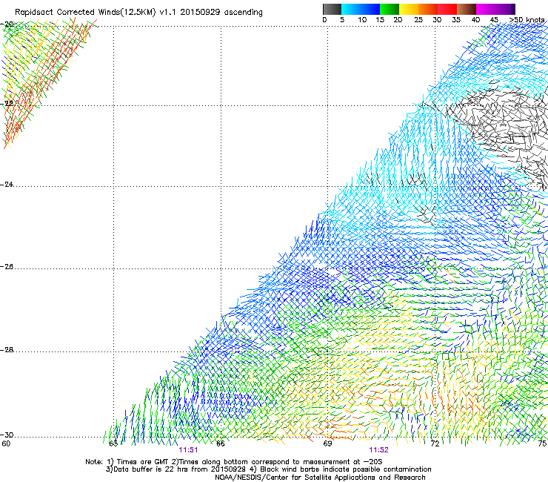Click the green 15-20 knots color segment

tap(390, 9)
